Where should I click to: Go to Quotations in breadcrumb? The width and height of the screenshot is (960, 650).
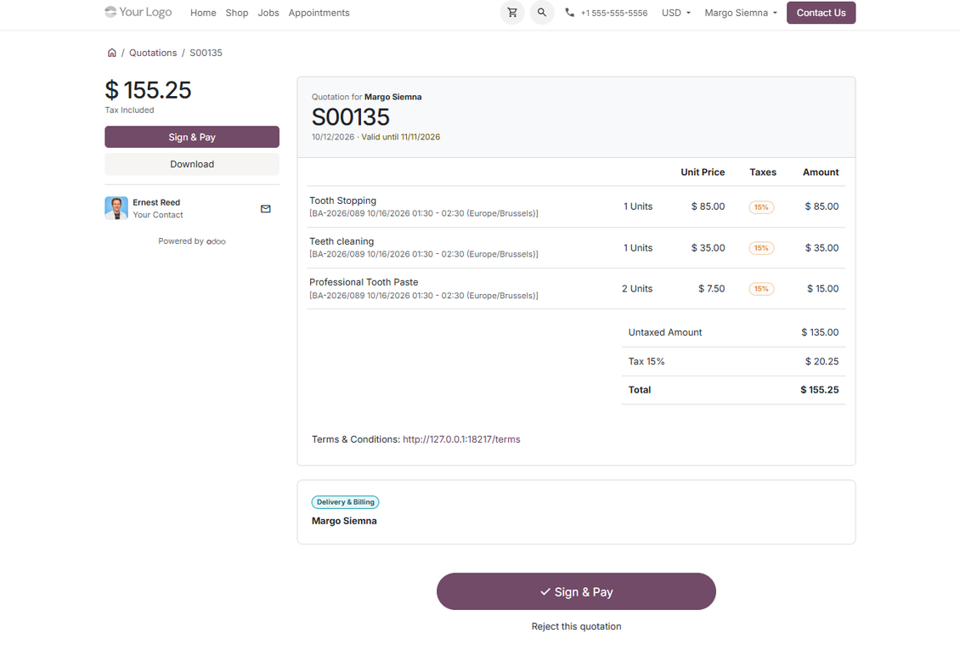153,53
